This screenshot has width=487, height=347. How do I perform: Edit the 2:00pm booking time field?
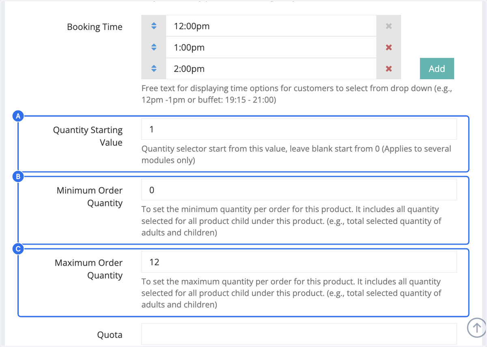click(271, 69)
